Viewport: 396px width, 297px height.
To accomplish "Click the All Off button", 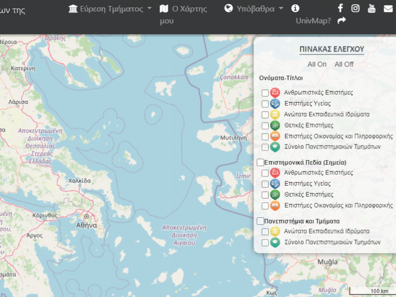I will [x=344, y=64].
